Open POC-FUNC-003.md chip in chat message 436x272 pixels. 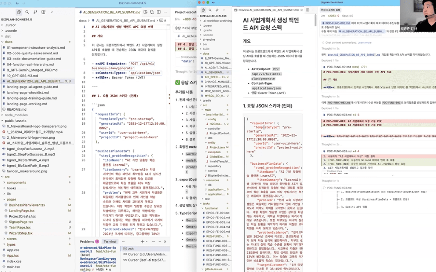(336, 23)
